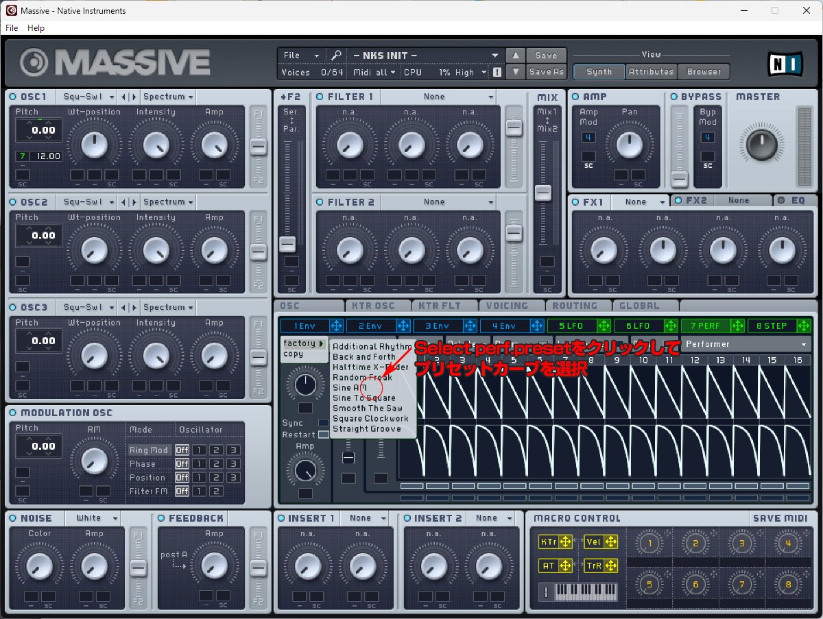Screen dimensions: 823x619
Task: Click the 3 Env modulation drag handle
Action: (470, 326)
